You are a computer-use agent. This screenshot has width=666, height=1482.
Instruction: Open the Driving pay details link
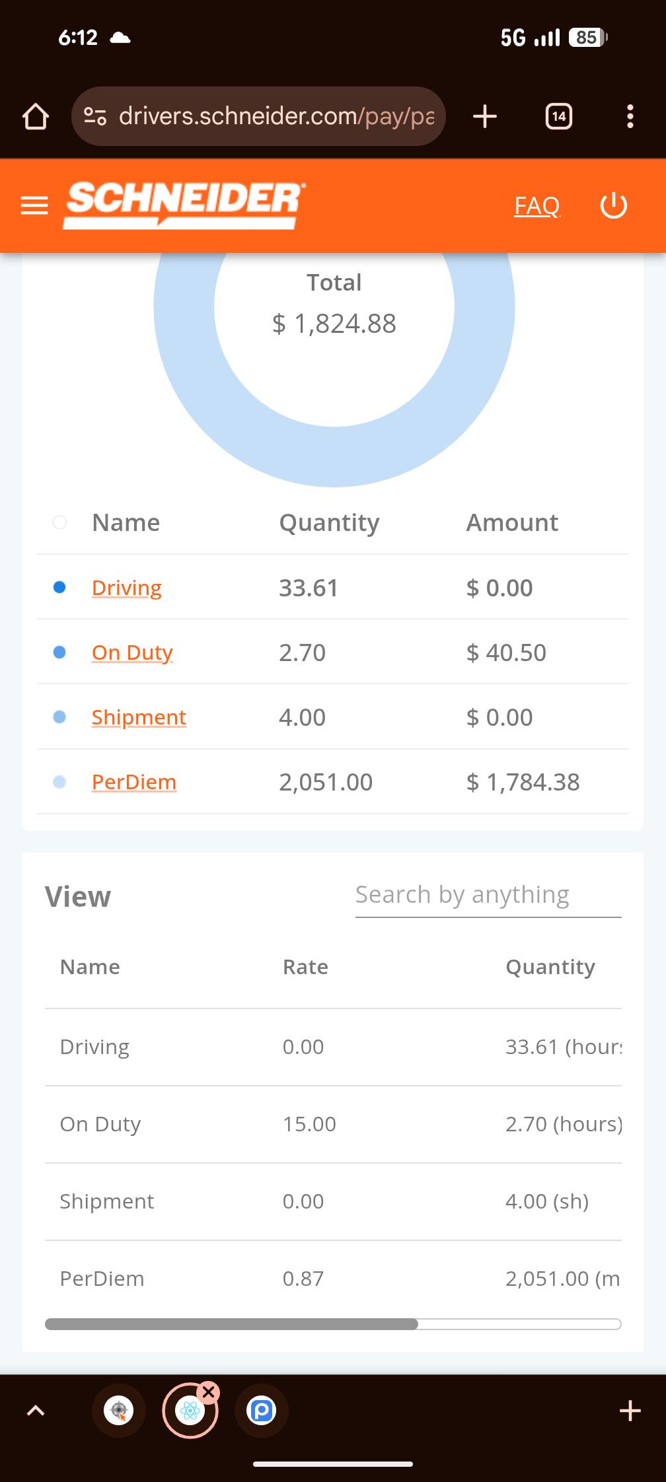point(127,588)
